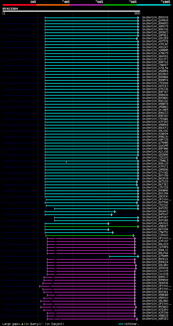Click the =100char. scale legend

(x=129, y=324)
